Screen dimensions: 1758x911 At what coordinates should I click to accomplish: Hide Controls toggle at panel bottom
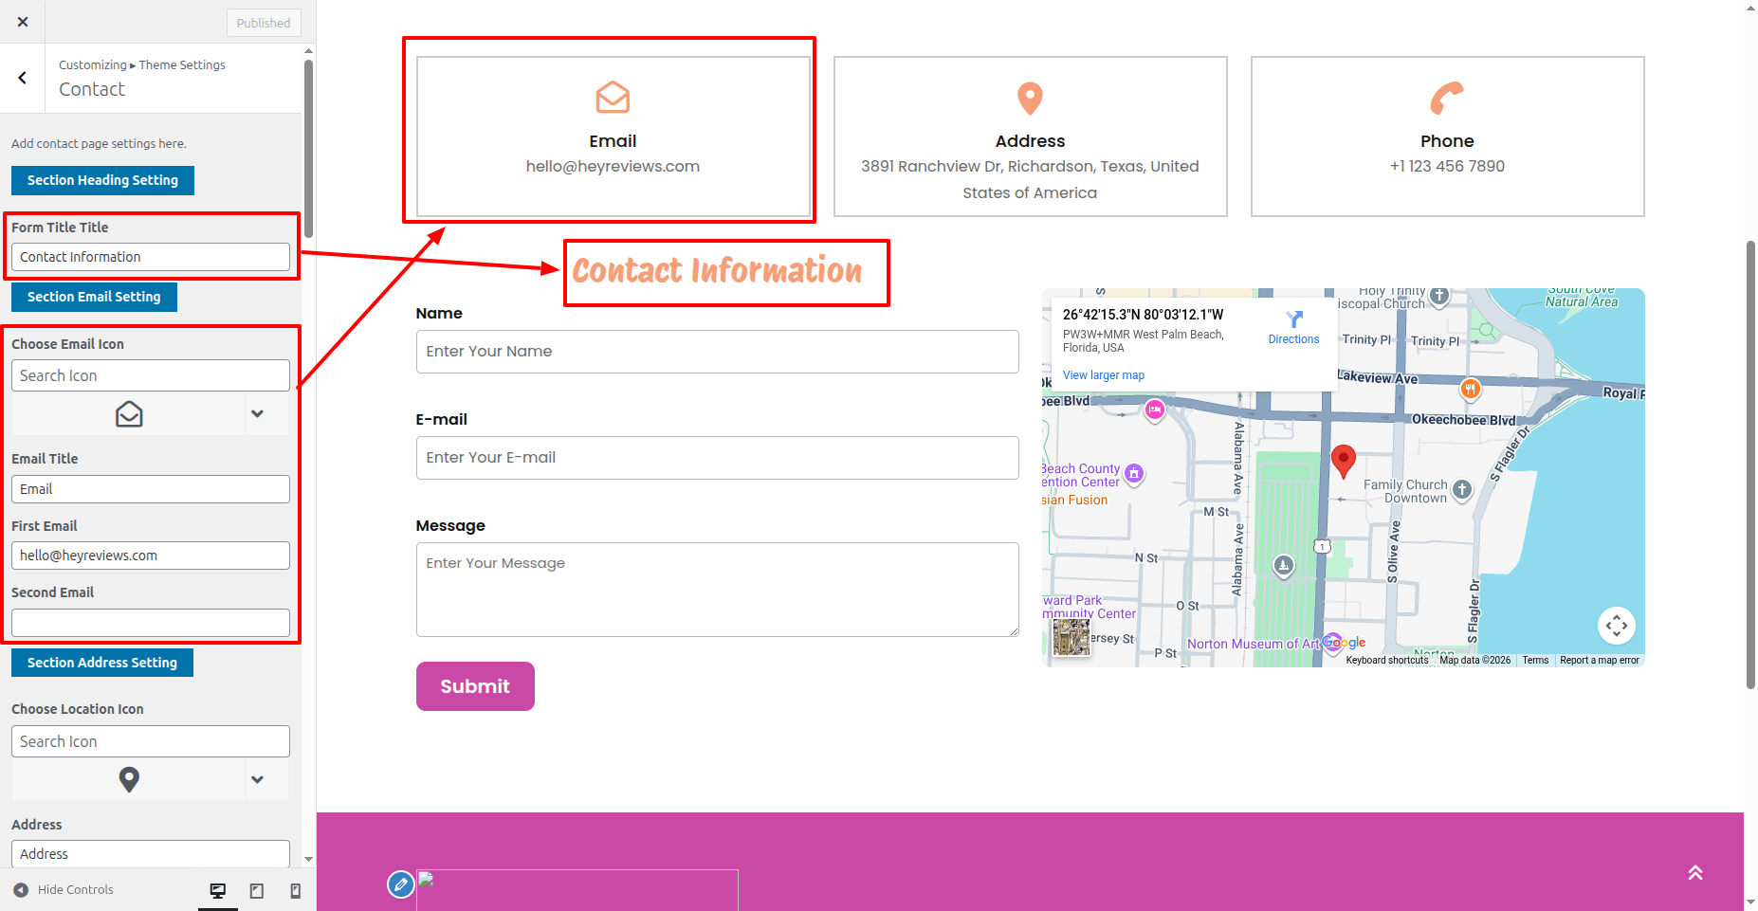click(x=64, y=890)
